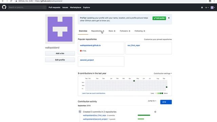217x122 pixels.
Task: Go to Issues in the header
Action: tap(65, 7)
